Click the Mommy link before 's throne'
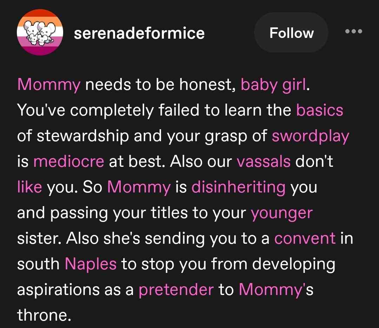Viewport: 379px width, 328px height. (270, 289)
